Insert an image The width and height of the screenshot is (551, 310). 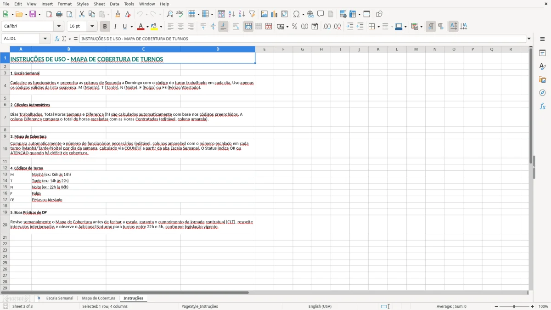264,14
